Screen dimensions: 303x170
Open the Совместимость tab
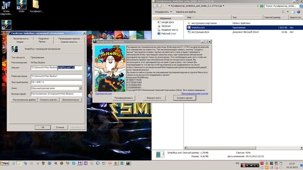pyautogui.click(x=69, y=42)
